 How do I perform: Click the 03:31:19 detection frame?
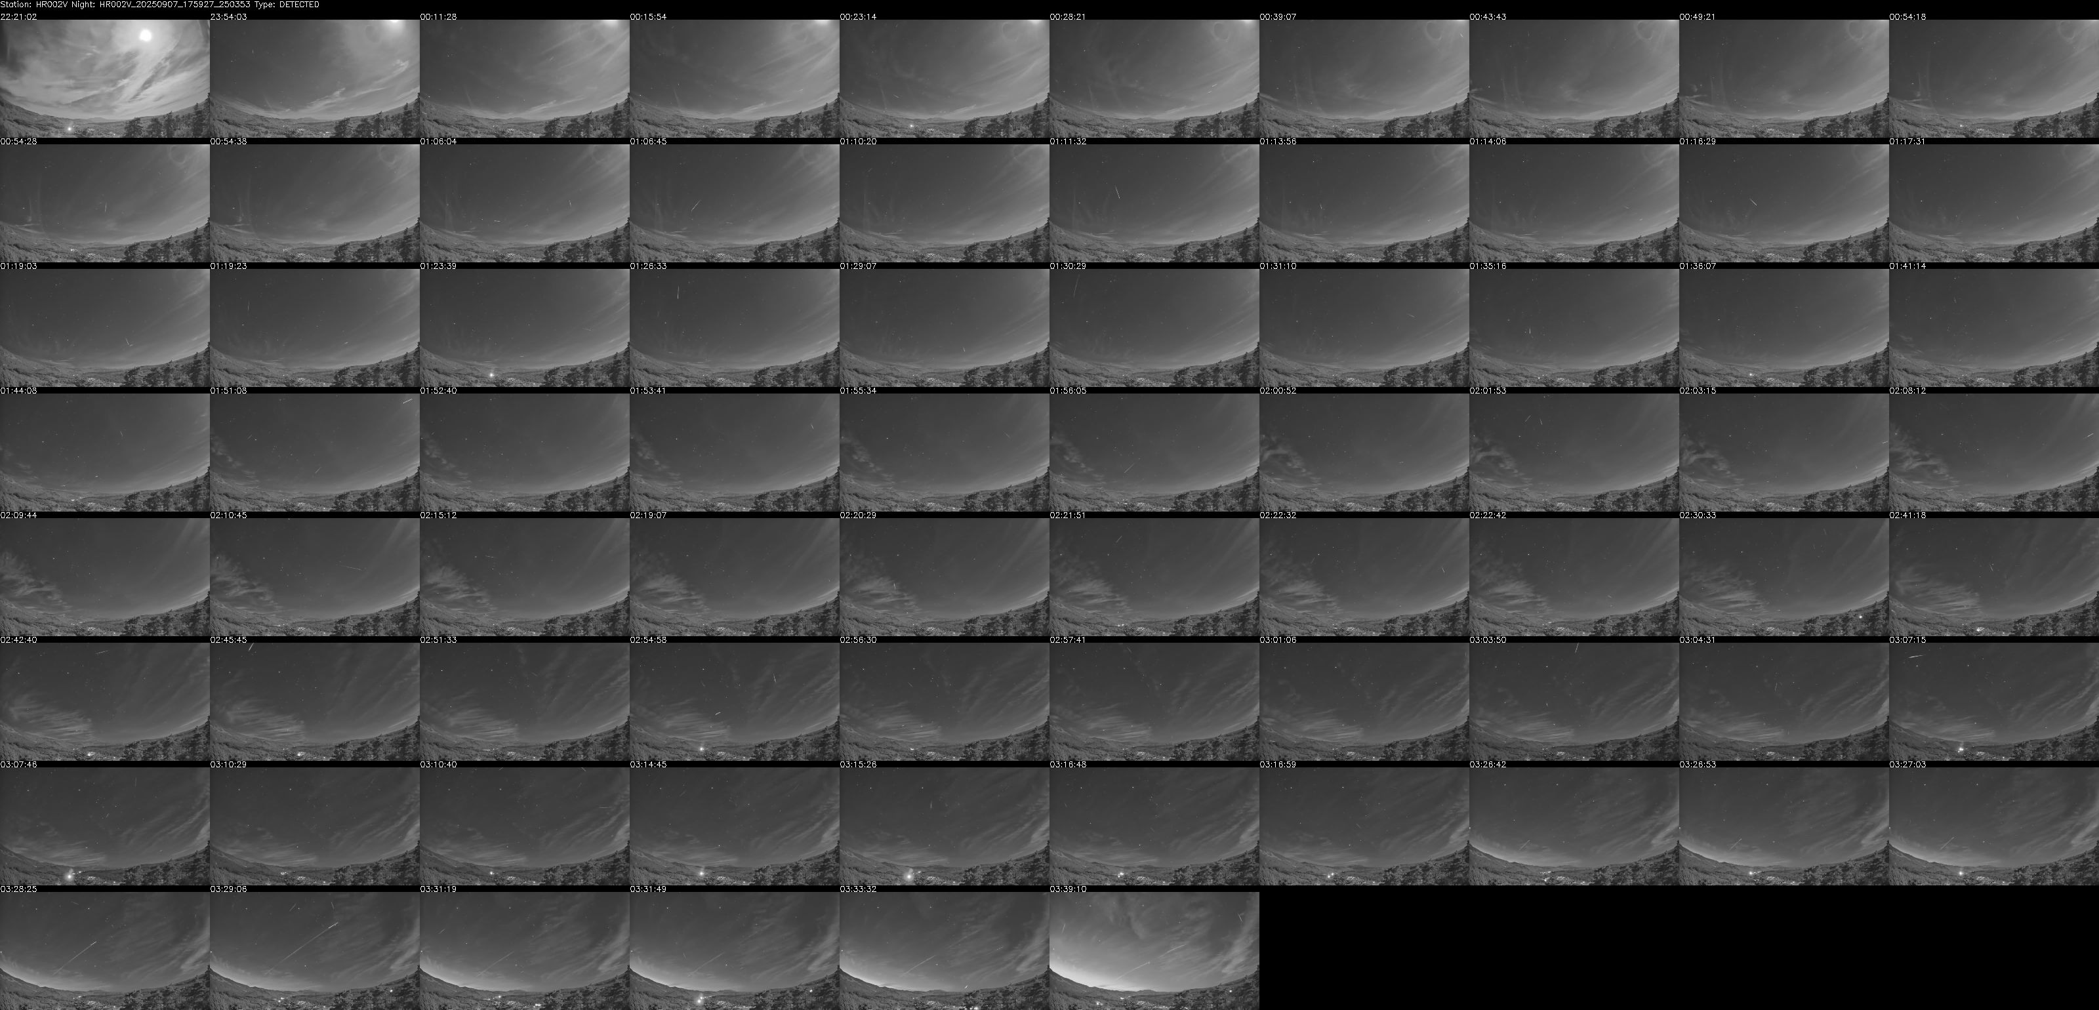(x=525, y=950)
